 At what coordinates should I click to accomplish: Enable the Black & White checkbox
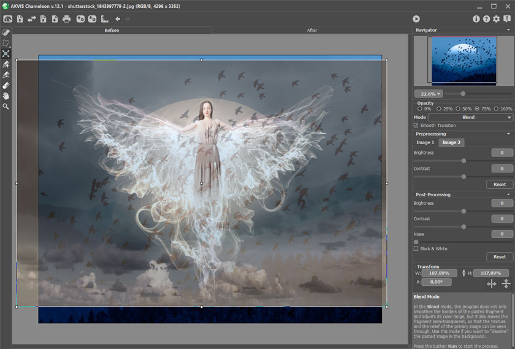coord(416,249)
